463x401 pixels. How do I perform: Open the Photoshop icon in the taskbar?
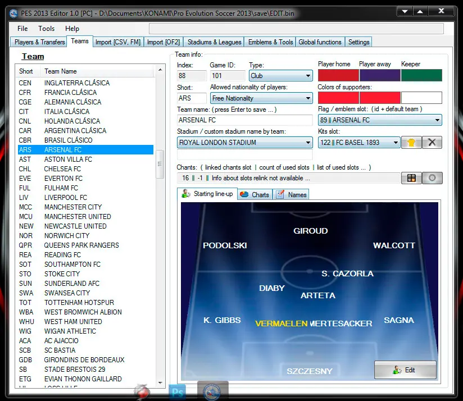(x=178, y=391)
